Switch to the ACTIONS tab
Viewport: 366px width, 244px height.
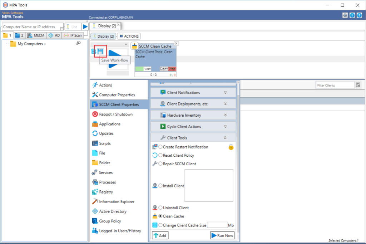pos(129,36)
